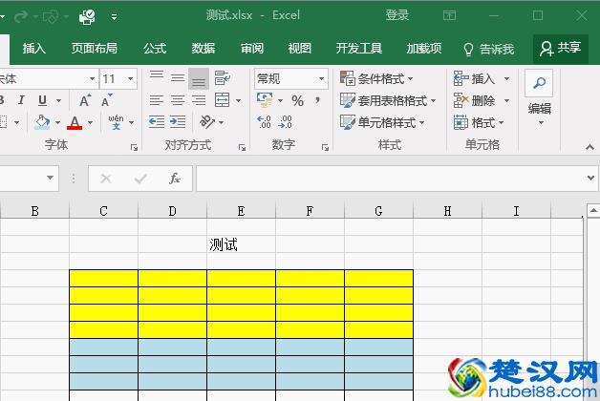Click the Italic formatting button

pos(21,100)
